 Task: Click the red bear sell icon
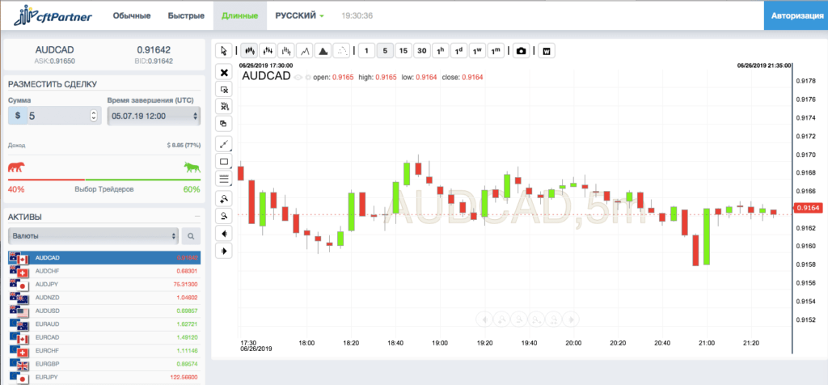16,167
